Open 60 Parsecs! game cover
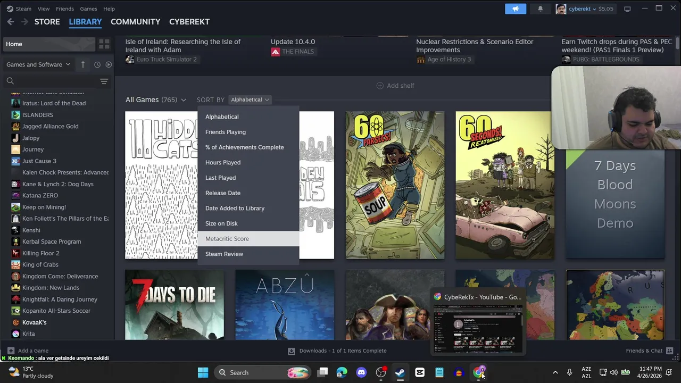The width and height of the screenshot is (681, 383). pyautogui.click(x=395, y=185)
